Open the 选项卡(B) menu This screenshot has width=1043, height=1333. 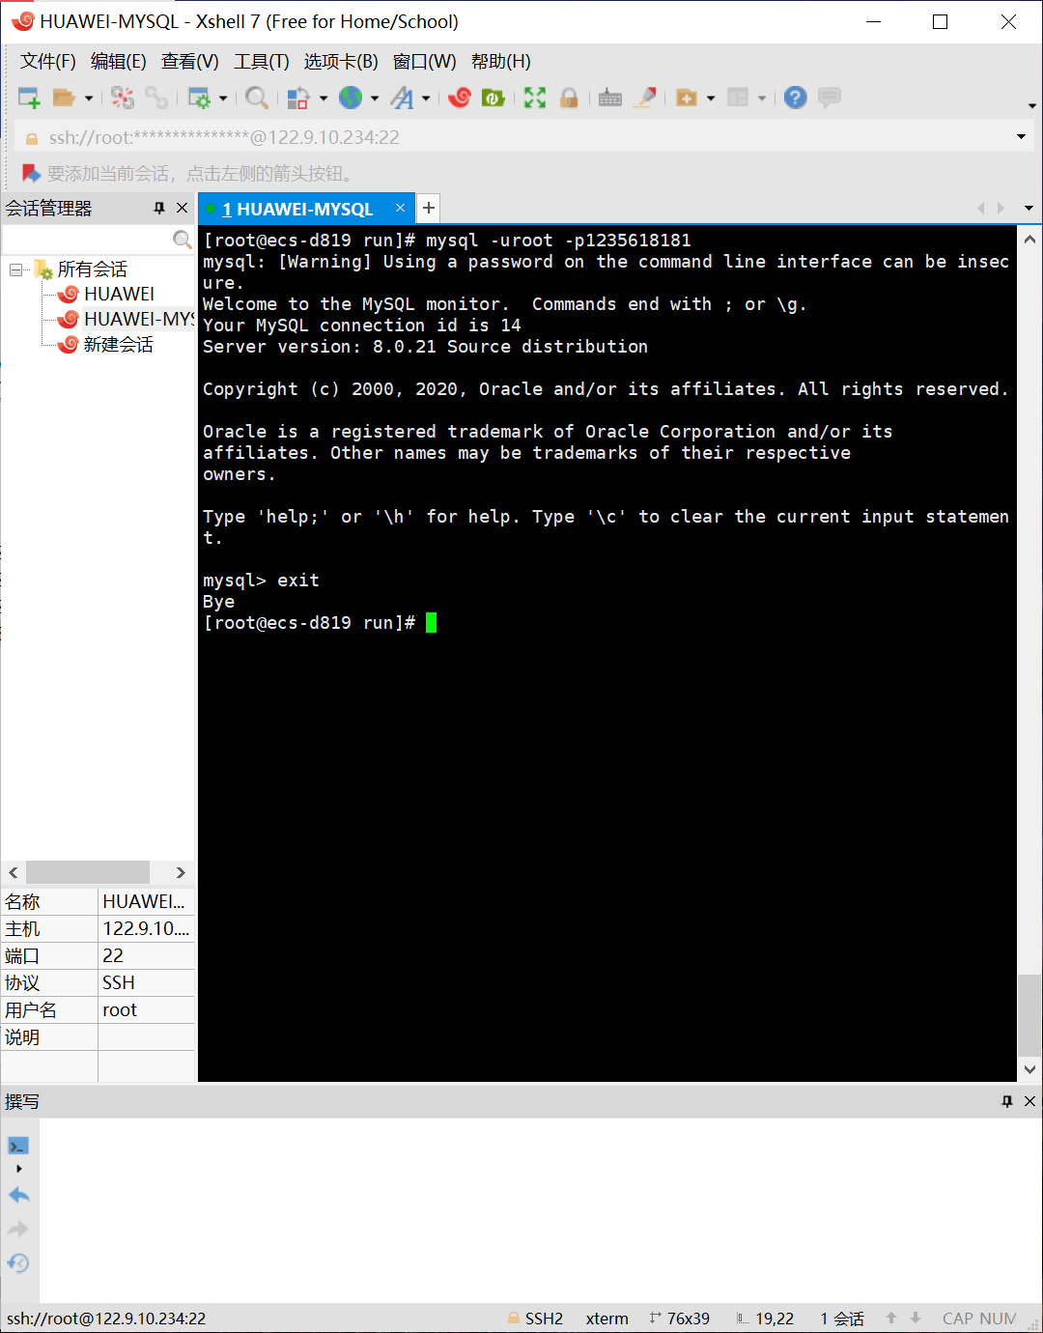pos(341,62)
